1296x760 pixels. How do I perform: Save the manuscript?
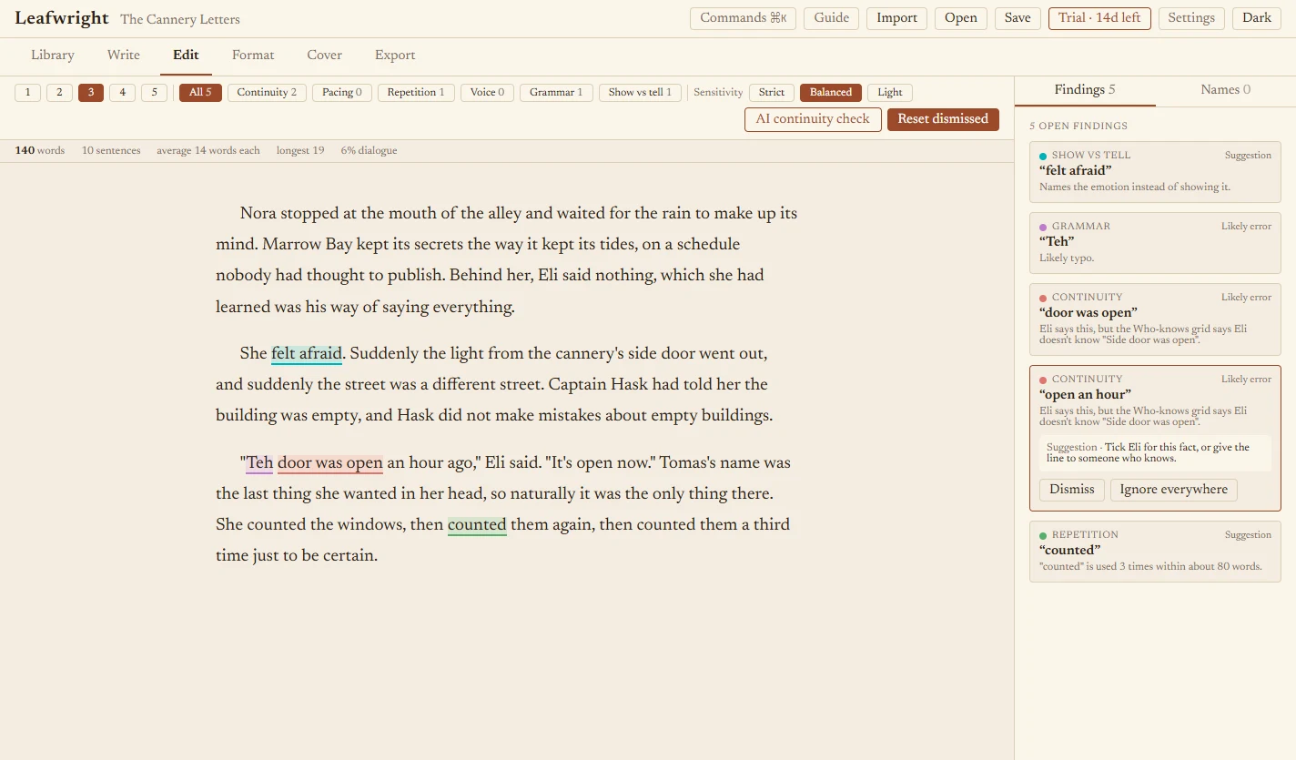1018,18
